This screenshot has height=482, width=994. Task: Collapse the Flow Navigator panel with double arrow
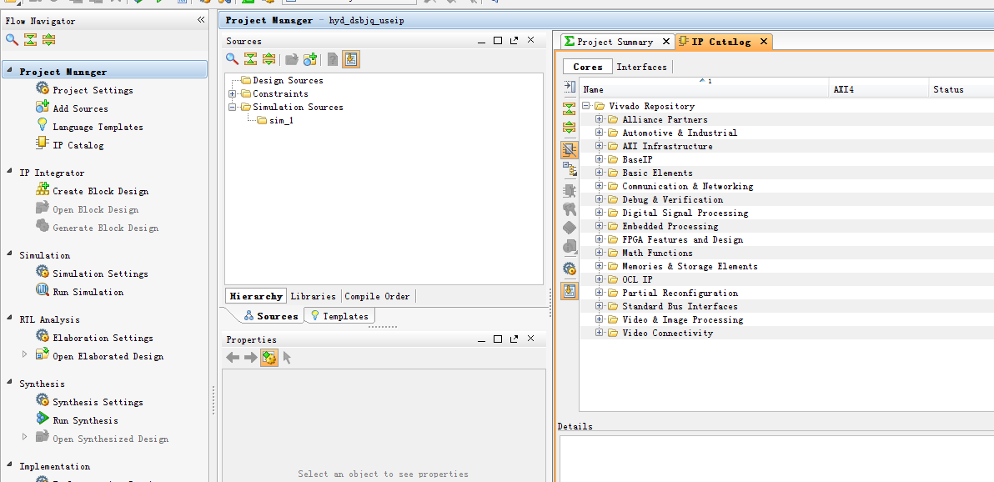click(201, 20)
